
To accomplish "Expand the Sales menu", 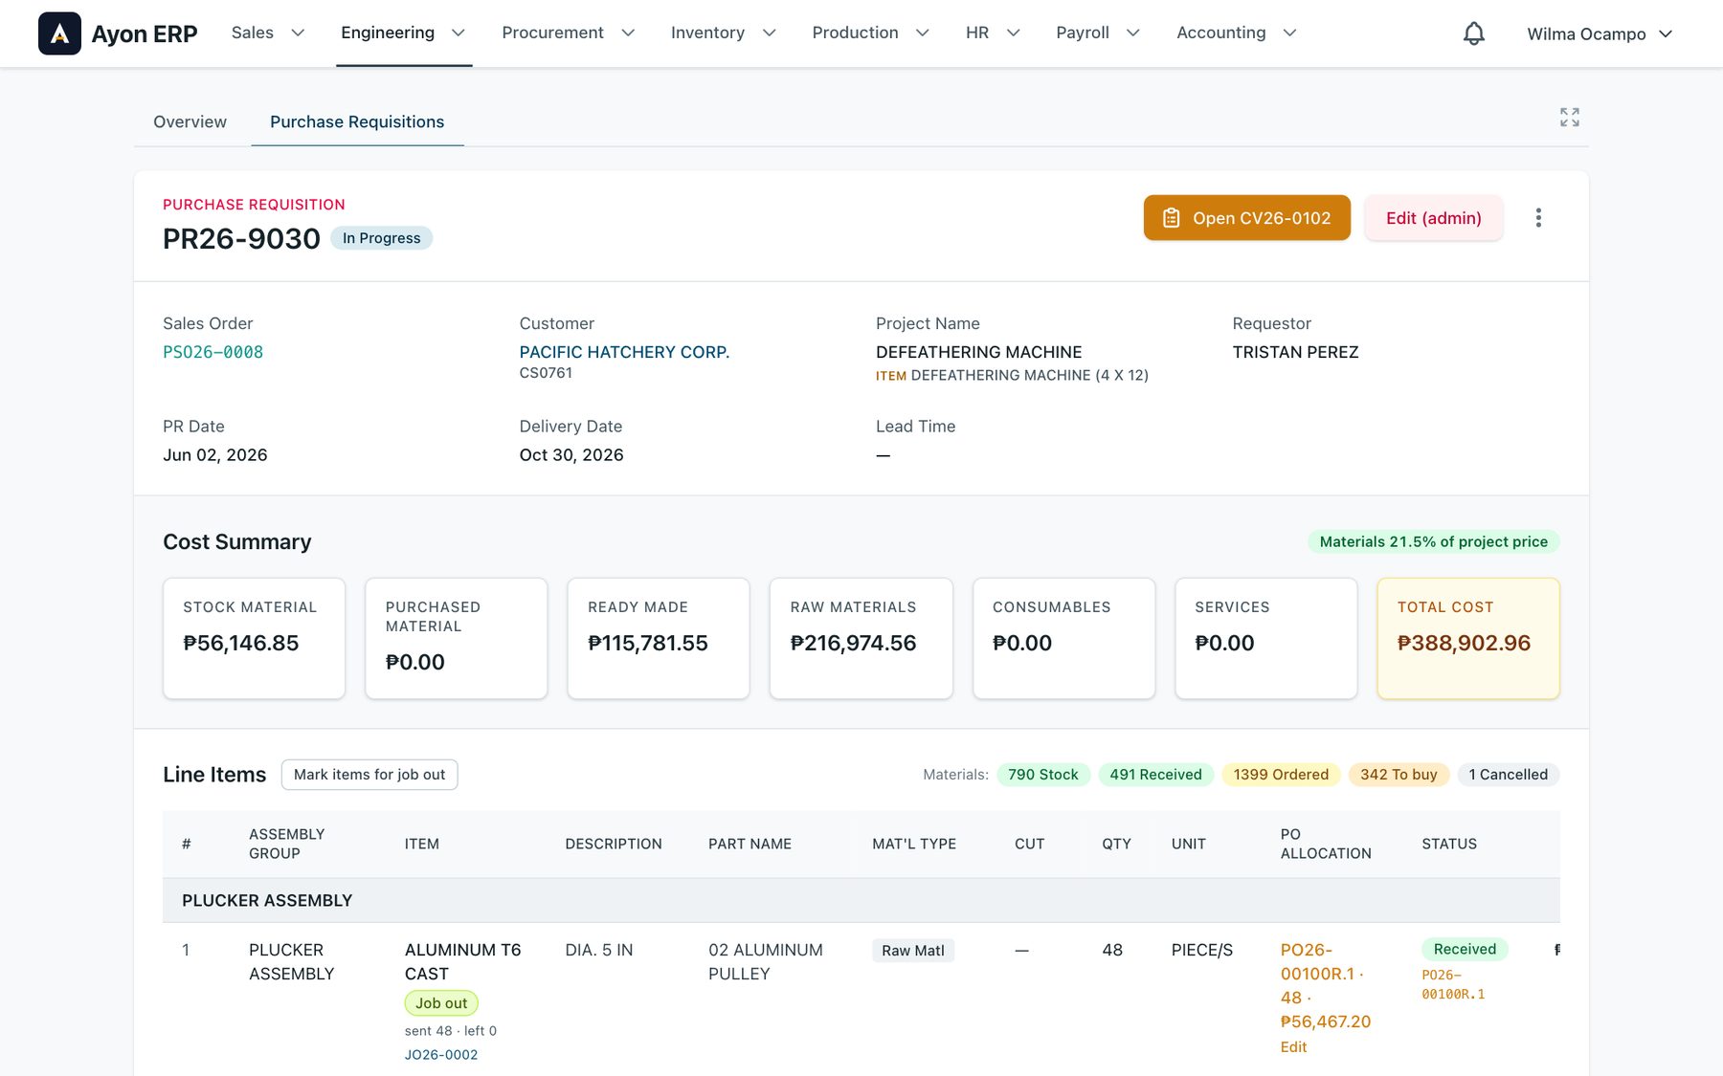I will click(x=268, y=33).
